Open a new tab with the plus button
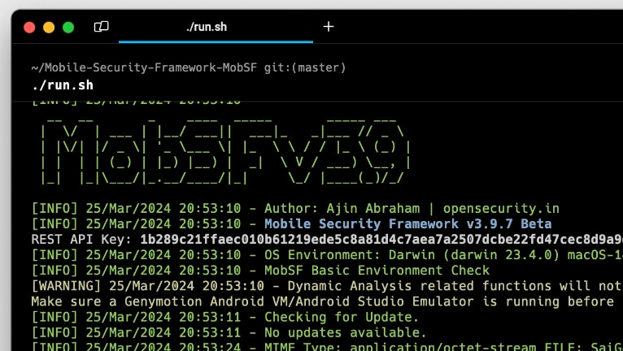Viewport: 623px width, 351px height. pos(329,27)
